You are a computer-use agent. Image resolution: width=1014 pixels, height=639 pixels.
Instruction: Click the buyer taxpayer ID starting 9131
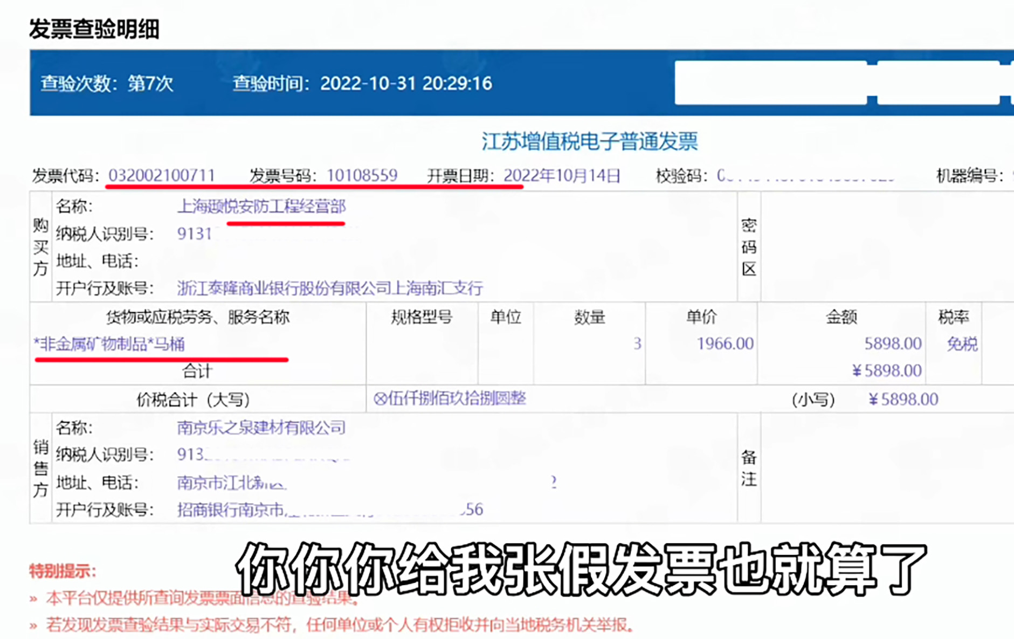[195, 233]
